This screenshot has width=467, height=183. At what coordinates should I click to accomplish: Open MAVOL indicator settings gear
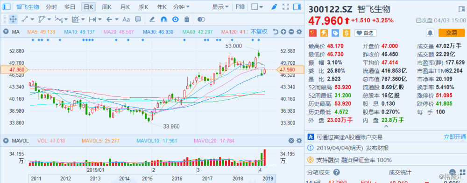click(299, 141)
